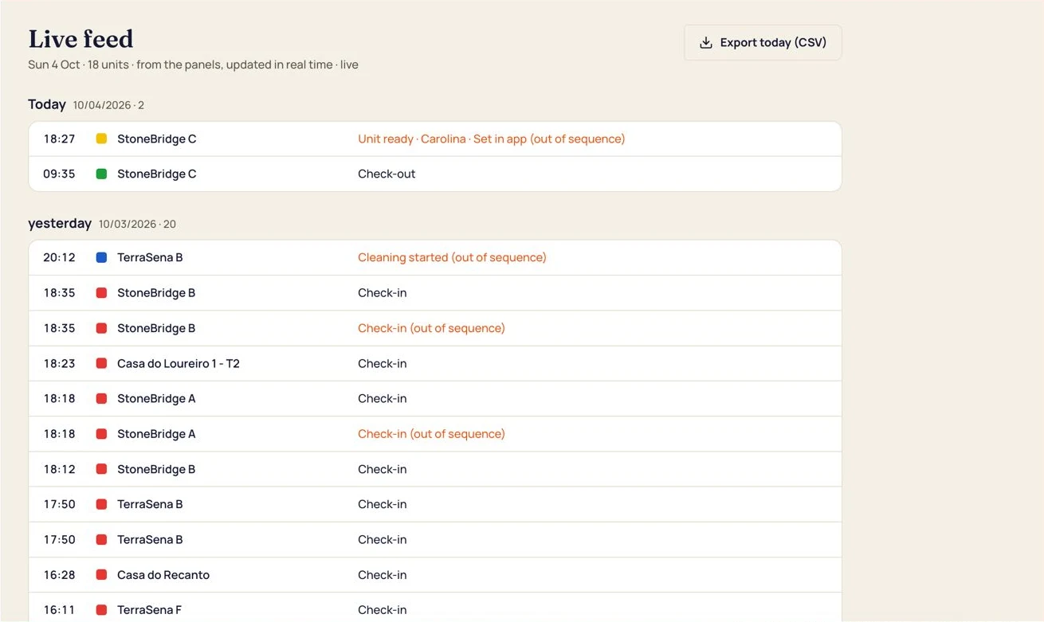
Task: Click the 18:12 timestamp
Action: (x=59, y=469)
